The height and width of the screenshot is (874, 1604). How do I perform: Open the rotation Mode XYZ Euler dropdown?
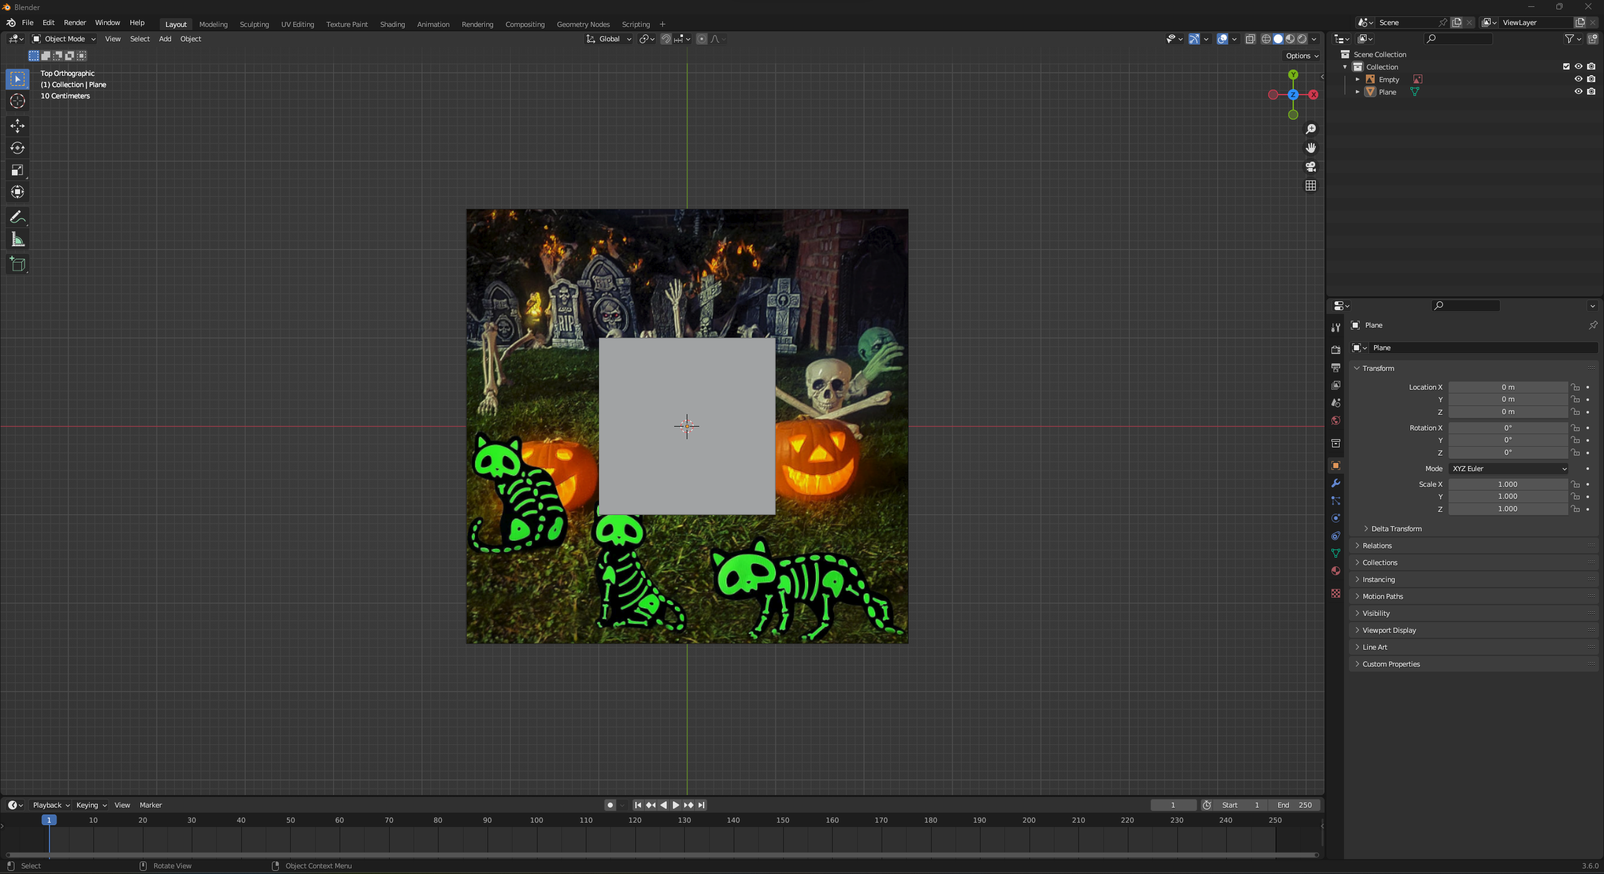click(1508, 469)
